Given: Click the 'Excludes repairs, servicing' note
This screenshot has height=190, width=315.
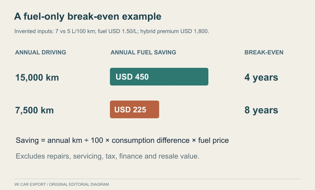Looking at the screenshot, I should (x=108, y=156).
